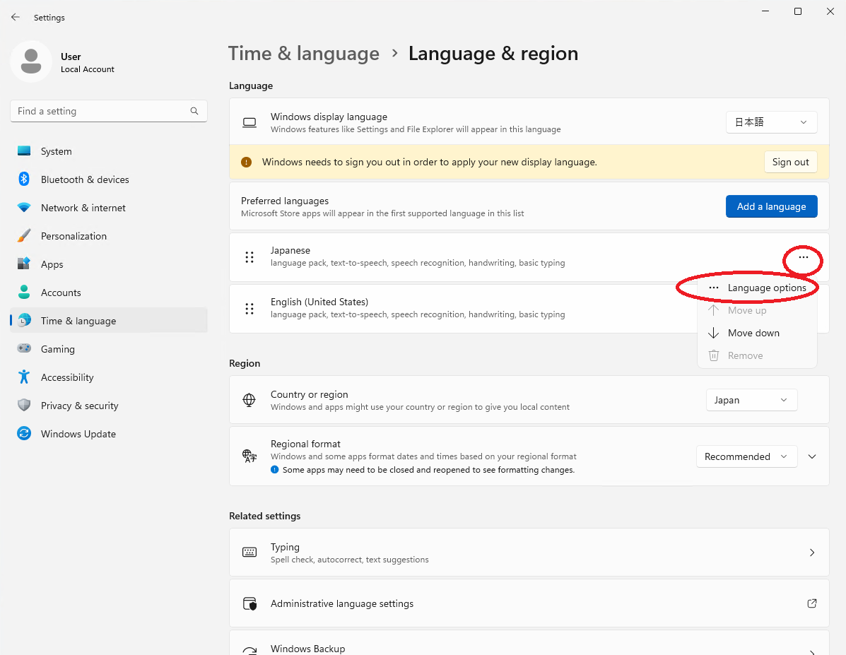Expand the Regional format section chevron
This screenshot has height=655, width=846.
tap(812, 456)
